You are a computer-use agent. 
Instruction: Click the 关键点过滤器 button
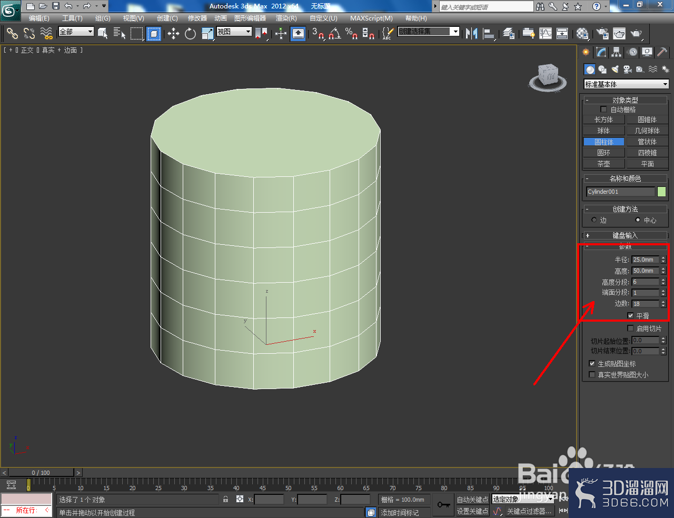click(x=529, y=511)
